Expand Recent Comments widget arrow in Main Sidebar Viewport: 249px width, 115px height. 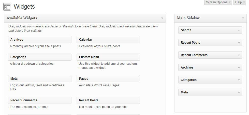(x=239, y=55)
